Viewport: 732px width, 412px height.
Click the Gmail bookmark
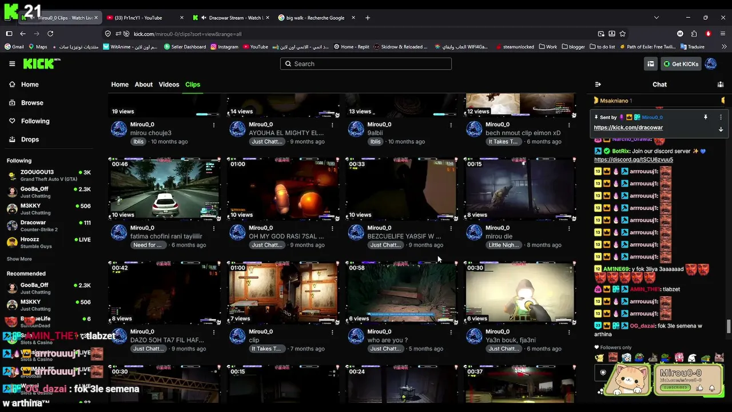(14, 47)
